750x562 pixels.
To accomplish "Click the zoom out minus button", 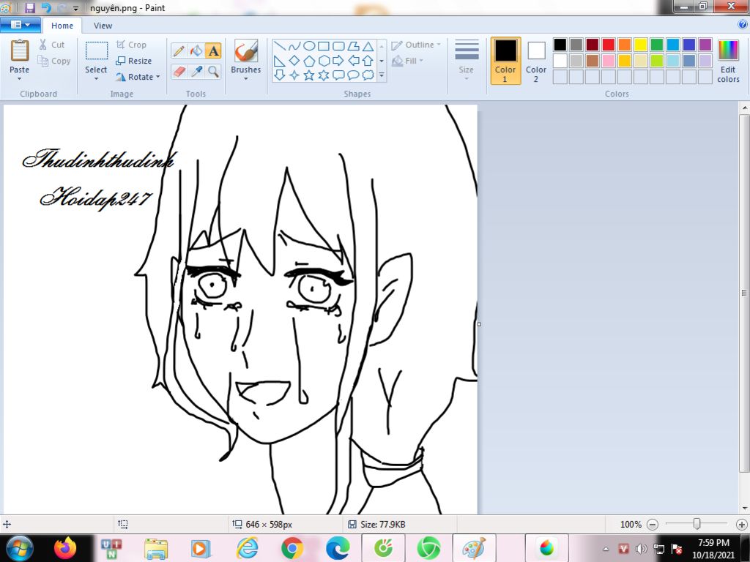I will pyautogui.click(x=653, y=524).
